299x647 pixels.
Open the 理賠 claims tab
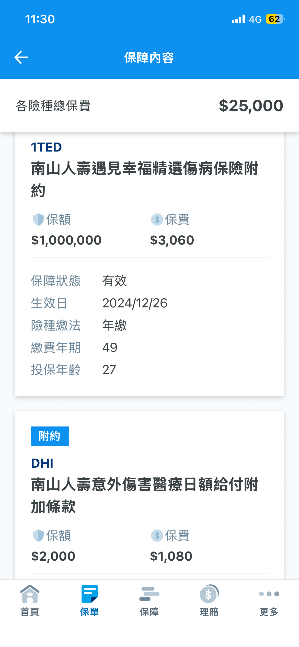coord(209,600)
